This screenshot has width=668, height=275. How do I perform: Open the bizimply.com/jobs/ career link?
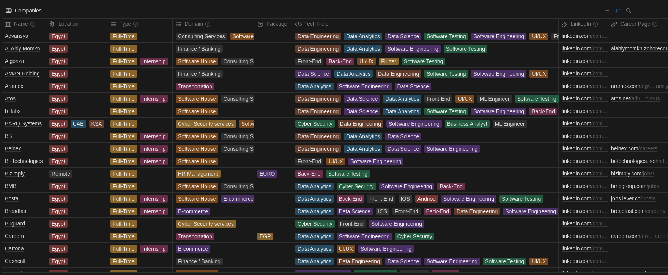pos(633,173)
